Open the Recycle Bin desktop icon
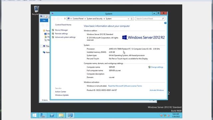The width and height of the screenshot is (213, 120). 36,10
